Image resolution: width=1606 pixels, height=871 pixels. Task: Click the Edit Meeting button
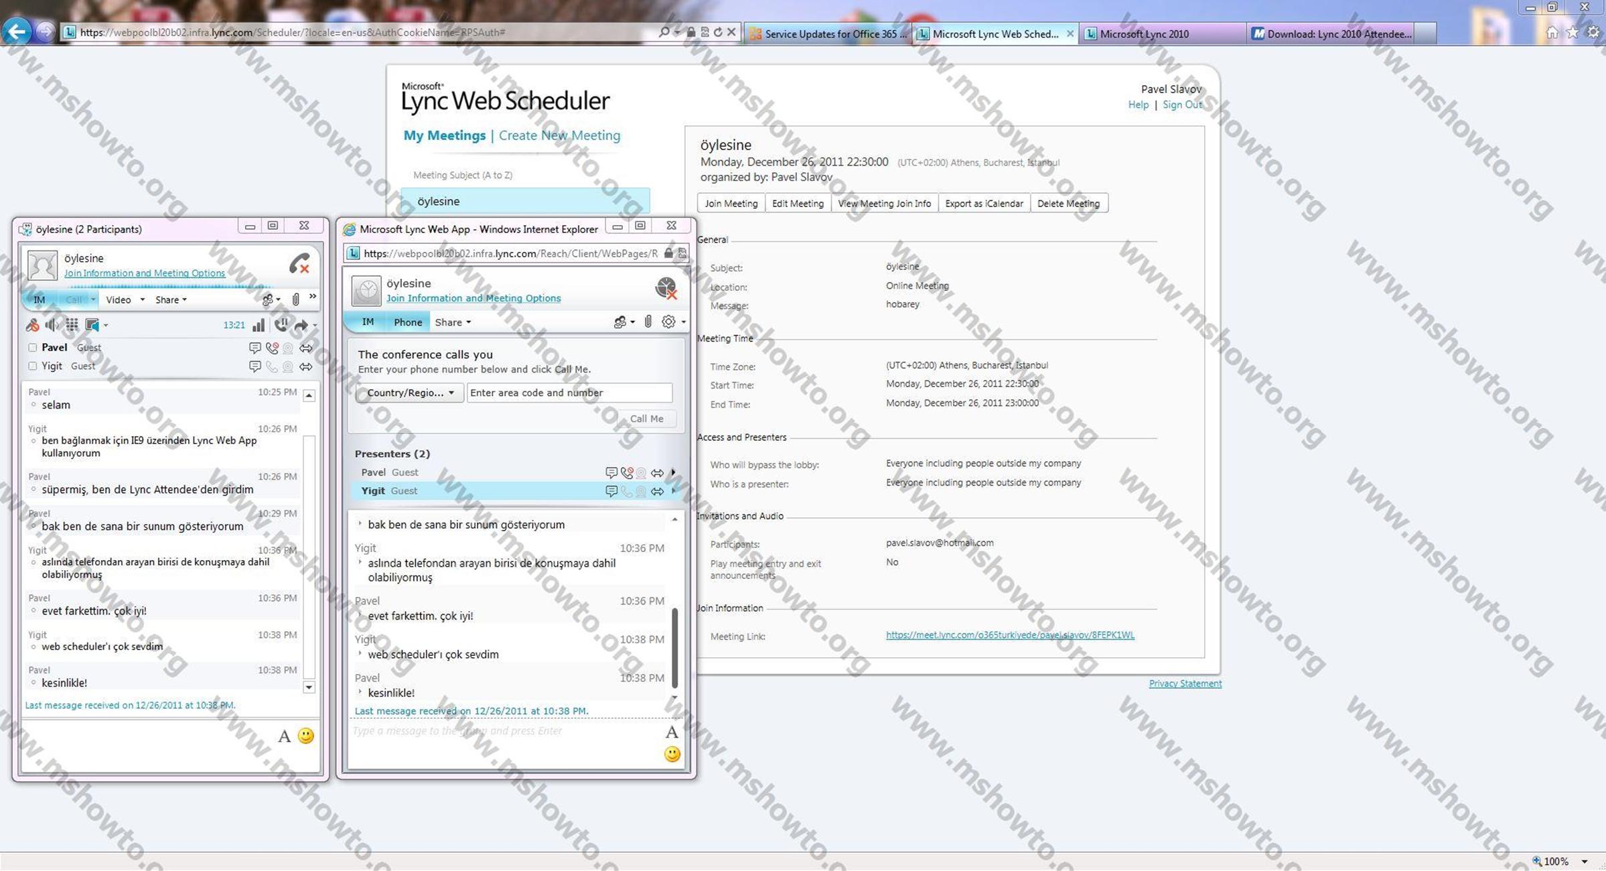pyautogui.click(x=798, y=204)
